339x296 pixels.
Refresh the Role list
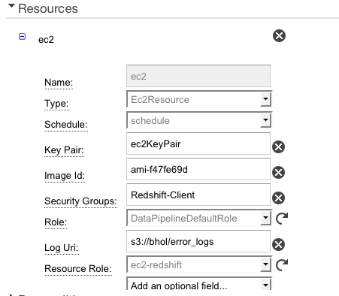point(282,218)
